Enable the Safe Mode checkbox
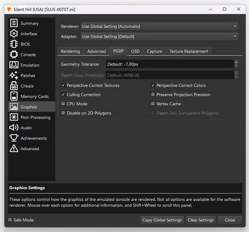The width and height of the screenshot is (249, 232). point(10,220)
